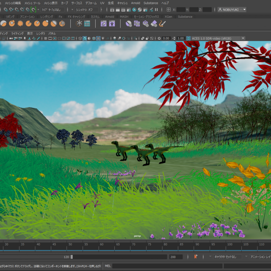The width and height of the screenshot is (271, 271).
Task: Click the snap to grids magnet icon
Action: coord(6,10)
